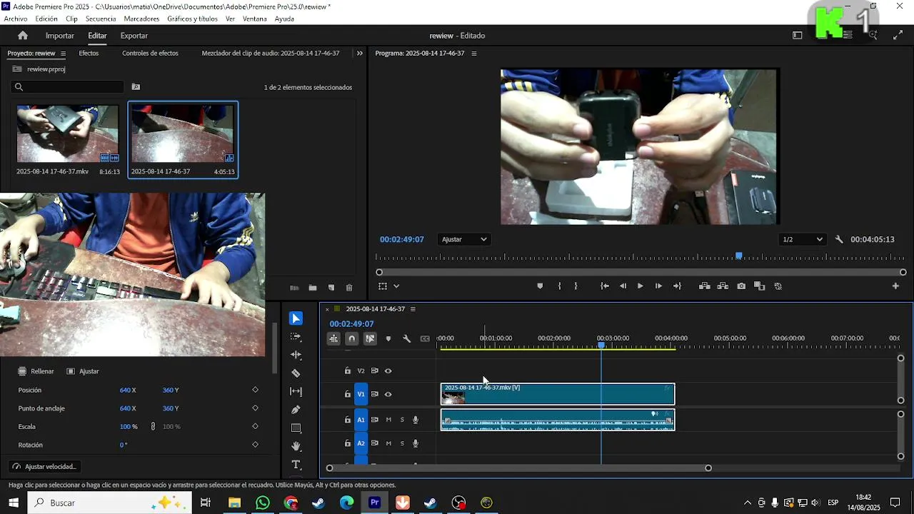Open the Marcadores menu
The width and height of the screenshot is (914, 514).
(x=141, y=19)
